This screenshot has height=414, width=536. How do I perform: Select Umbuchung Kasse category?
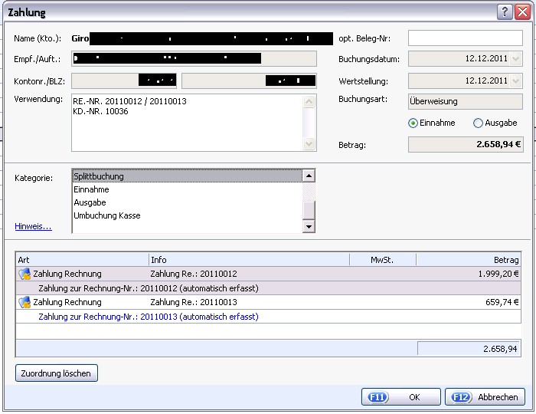(188, 215)
